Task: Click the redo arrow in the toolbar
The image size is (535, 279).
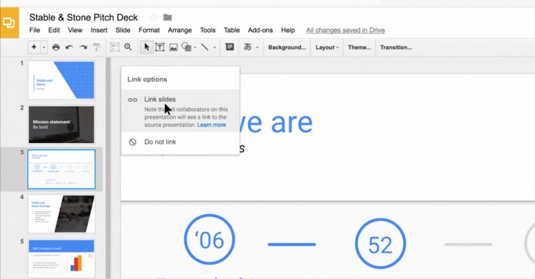Action: [x=83, y=47]
